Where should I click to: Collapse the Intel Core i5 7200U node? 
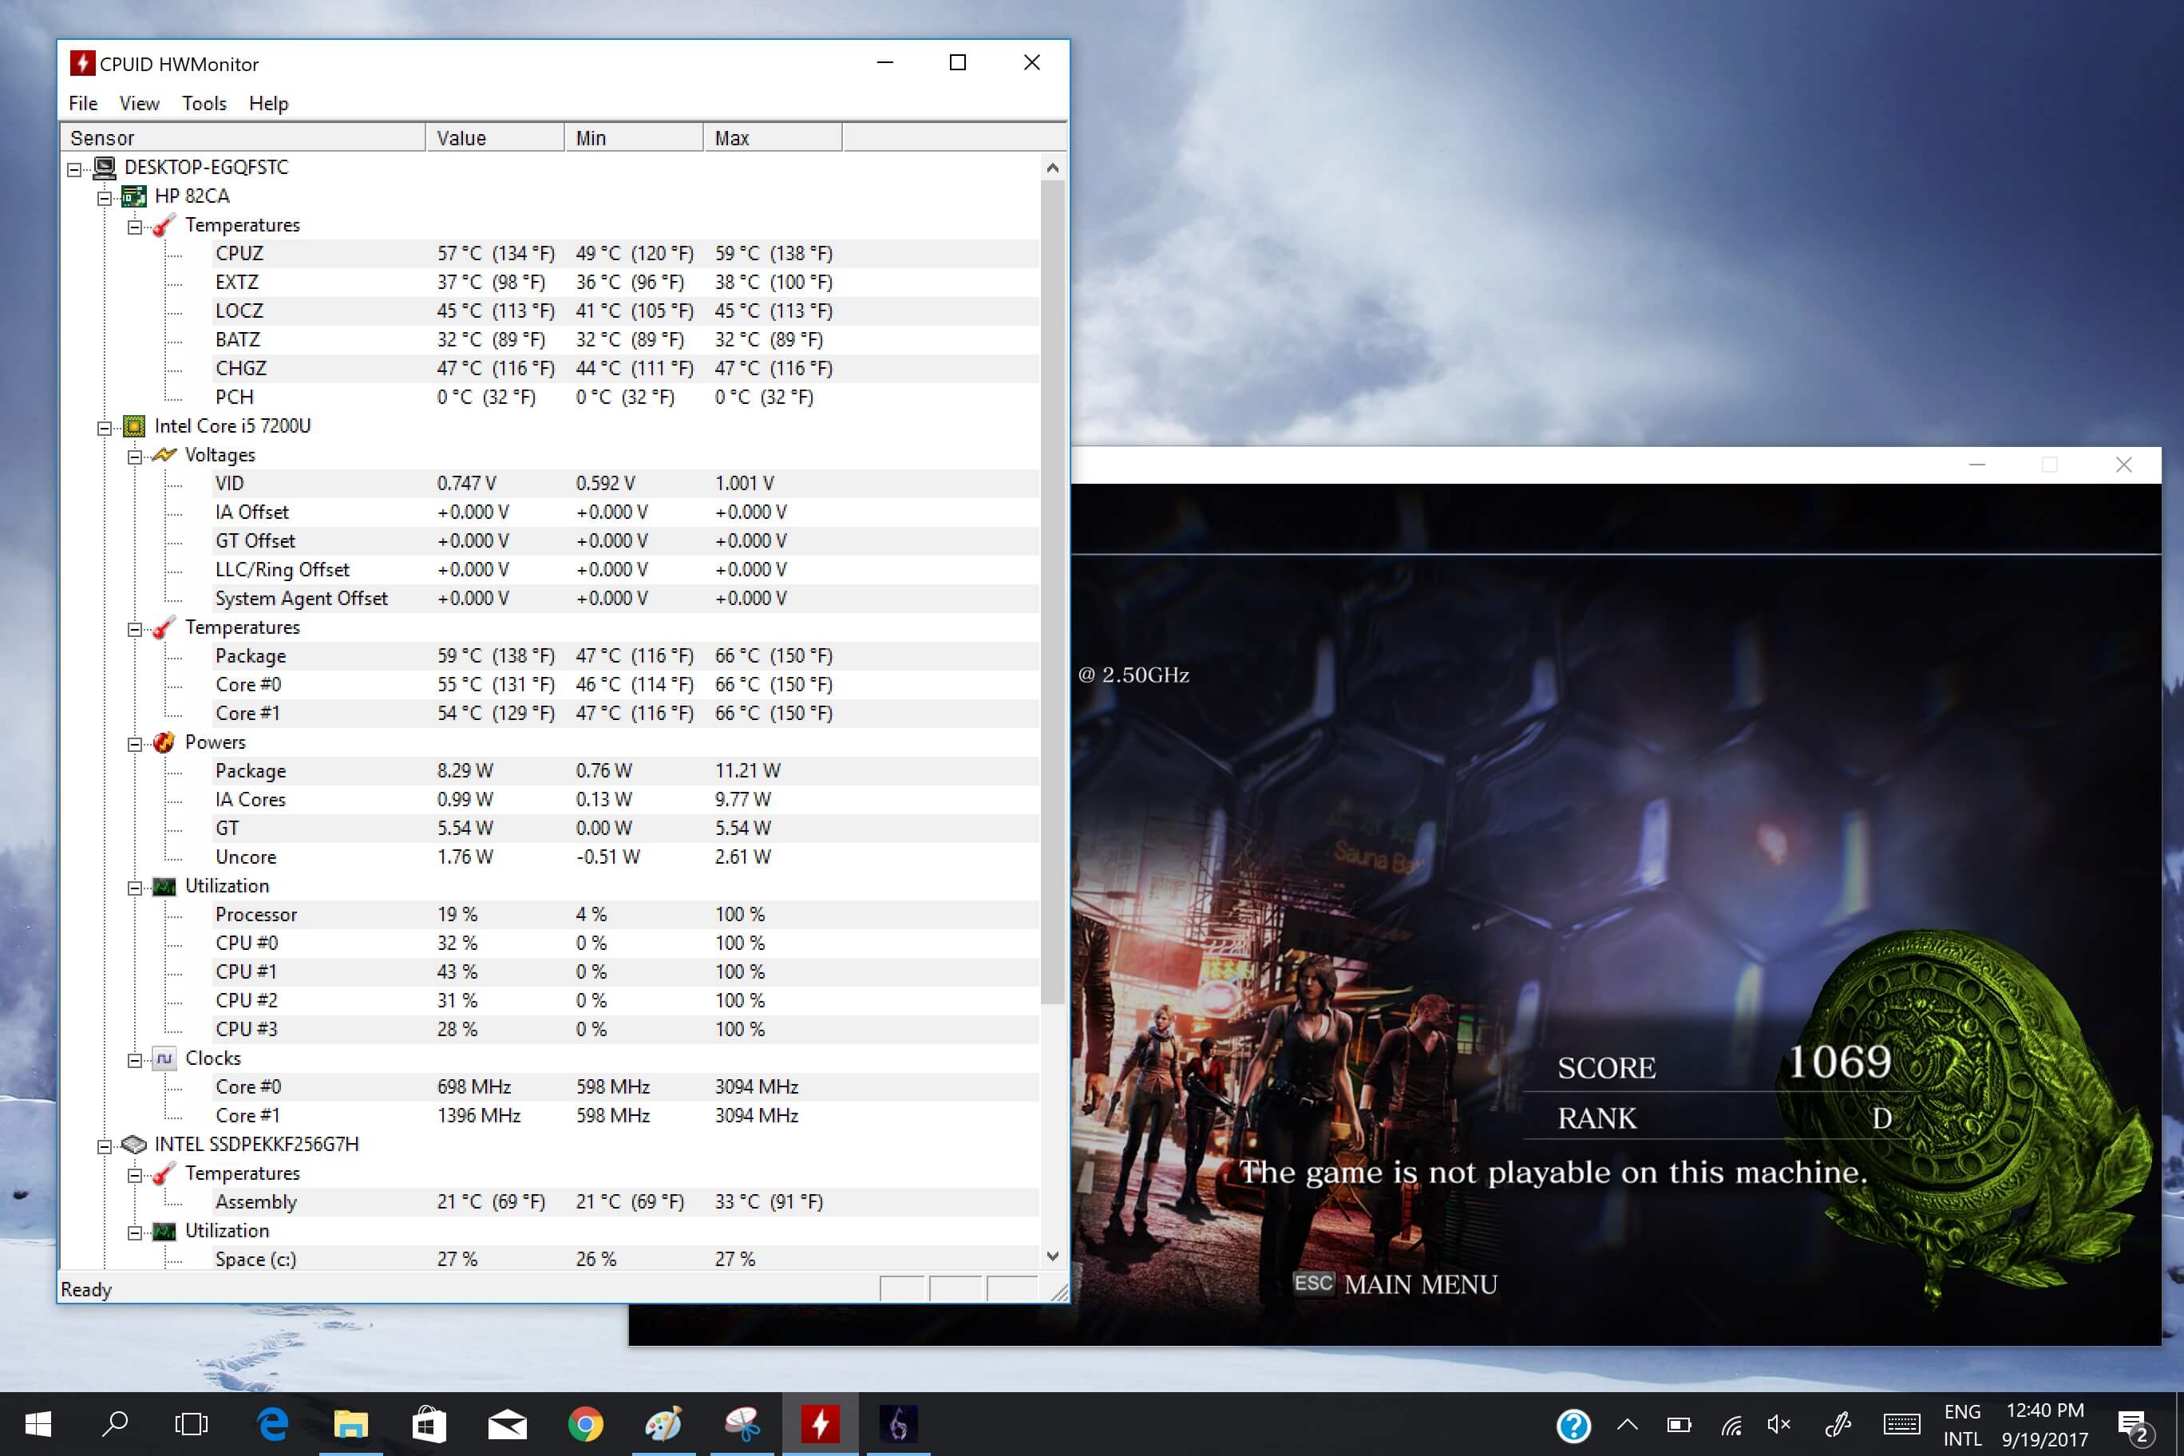(104, 427)
